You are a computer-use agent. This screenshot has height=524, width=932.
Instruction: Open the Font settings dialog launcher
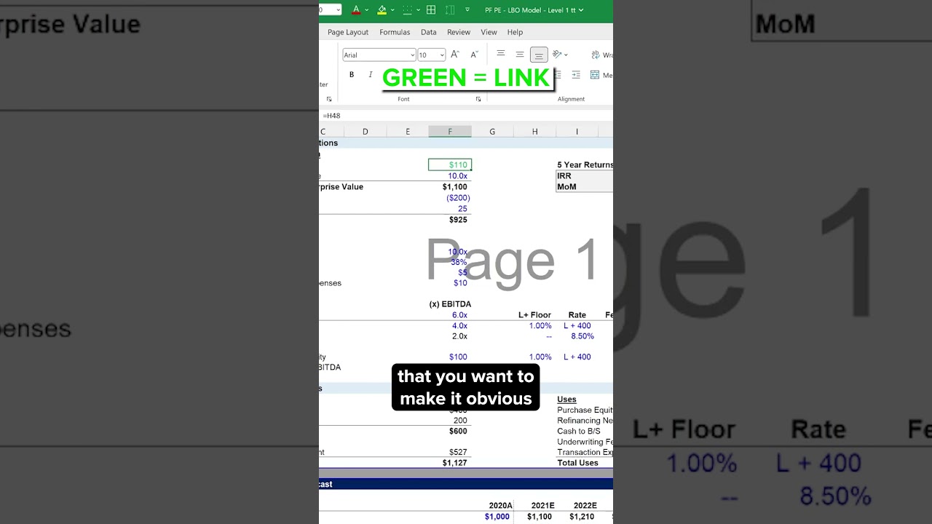478,99
